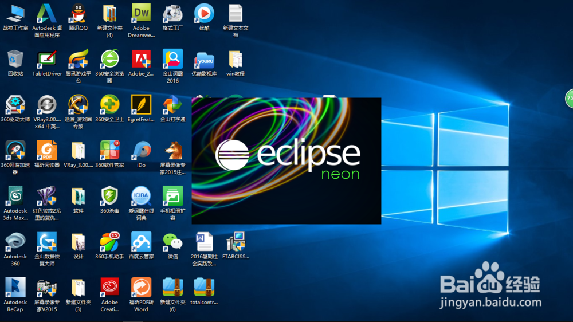Image resolution: width=573 pixels, height=322 pixels.
Task: Launch 迅游 游戏网专版 icon
Action: tap(78, 105)
